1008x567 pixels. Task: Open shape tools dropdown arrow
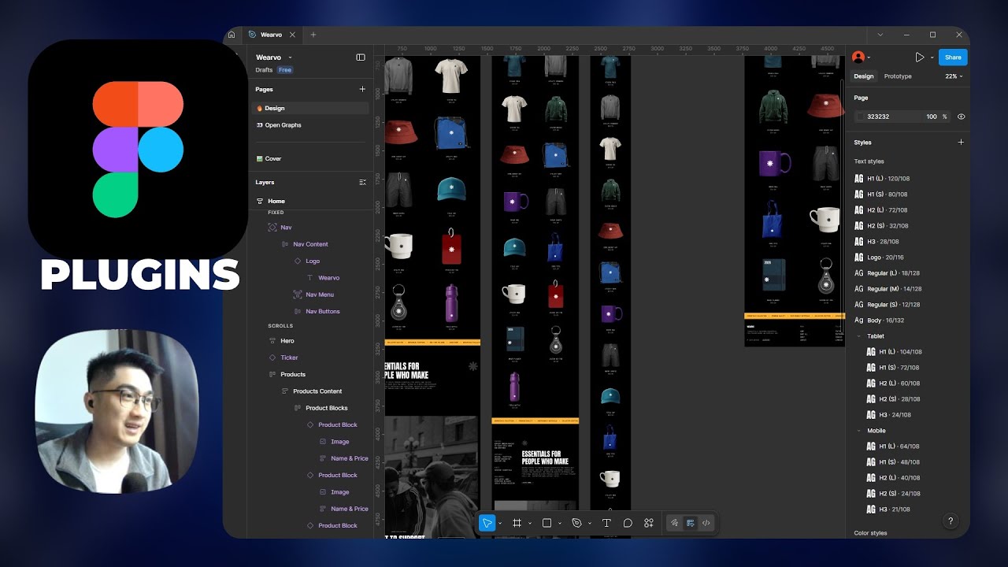[560, 523]
